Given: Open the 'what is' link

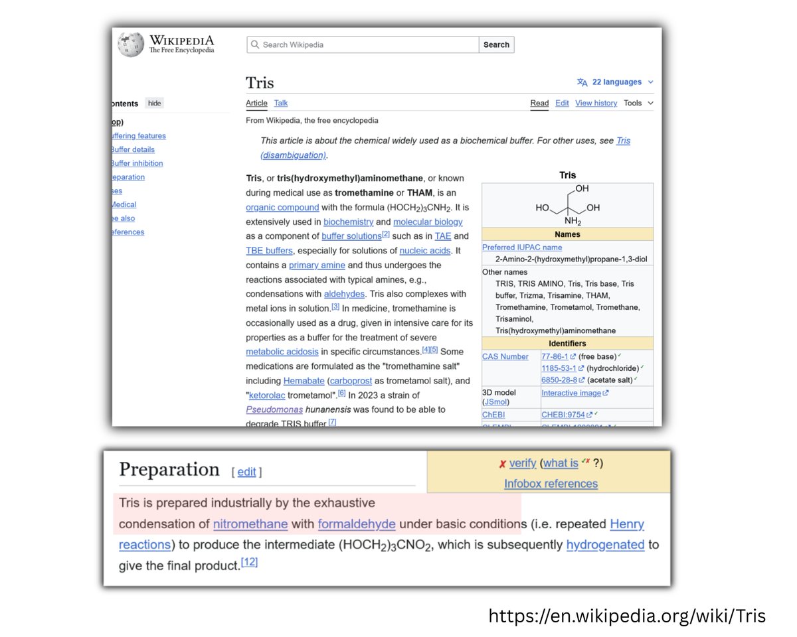Looking at the screenshot, I should [561, 463].
